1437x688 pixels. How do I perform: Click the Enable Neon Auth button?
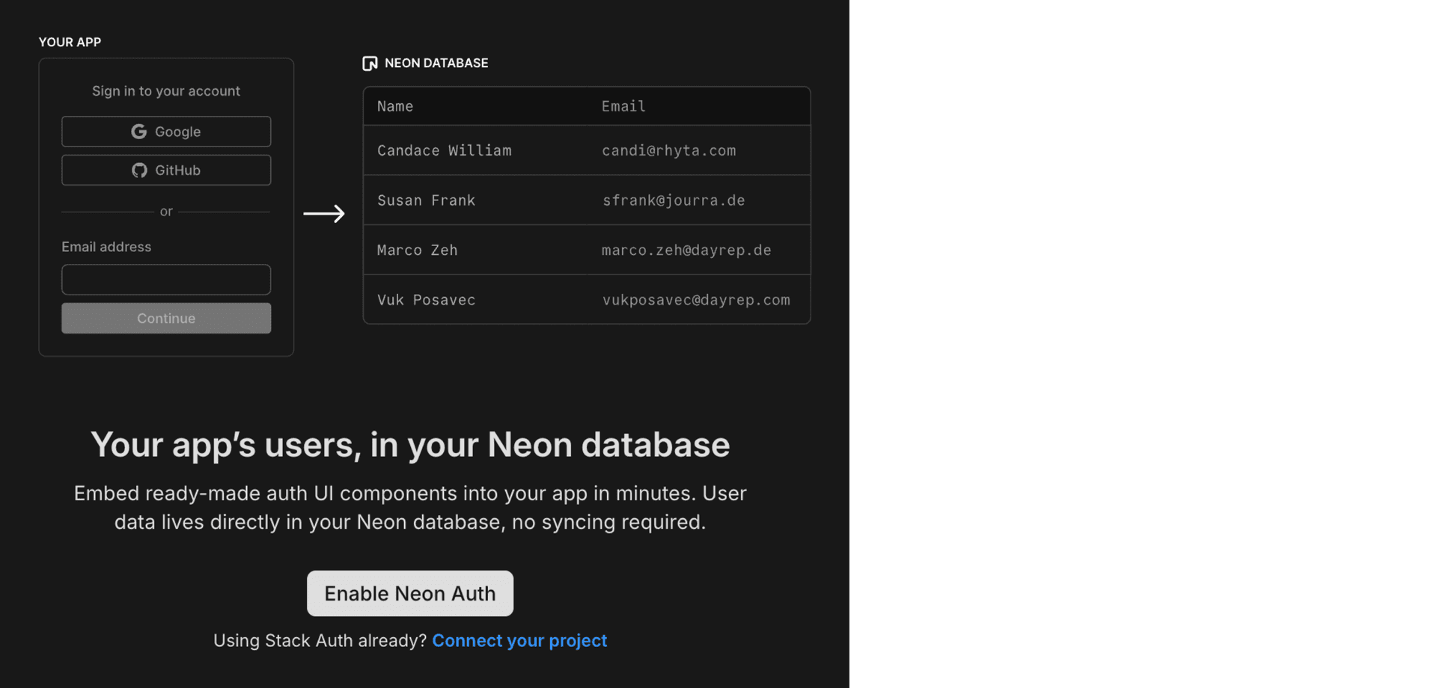click(x=409, y=593)
